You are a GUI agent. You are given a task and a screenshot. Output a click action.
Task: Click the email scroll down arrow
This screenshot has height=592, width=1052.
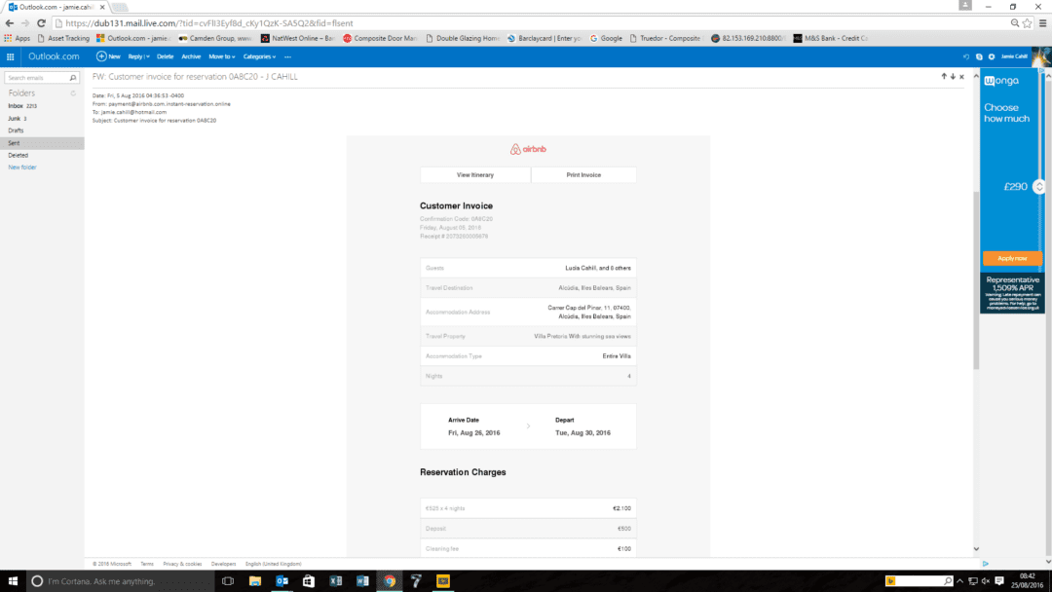point(976,549)
